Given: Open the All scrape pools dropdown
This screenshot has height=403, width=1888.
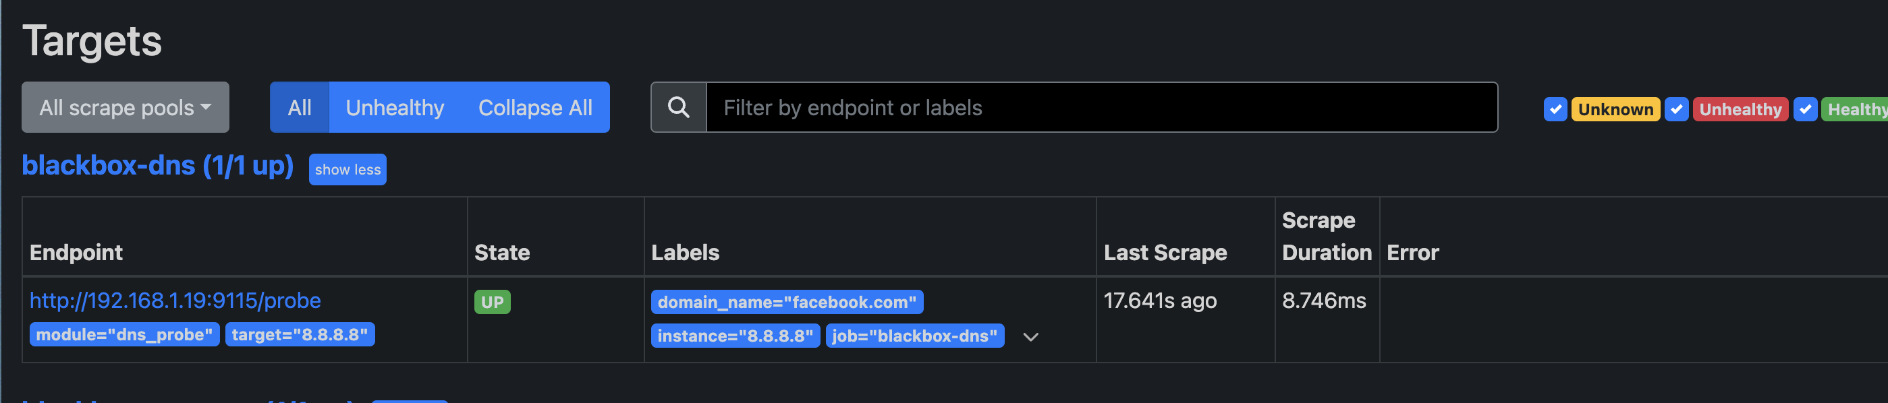Looking at the screenshot, I should click(x=126, y=108).
